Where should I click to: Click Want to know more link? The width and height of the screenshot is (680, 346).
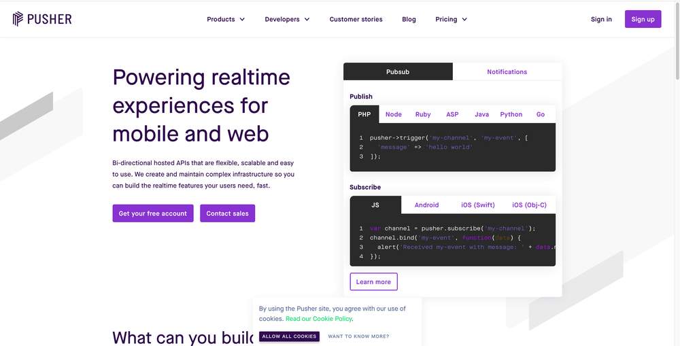(358, 336)
